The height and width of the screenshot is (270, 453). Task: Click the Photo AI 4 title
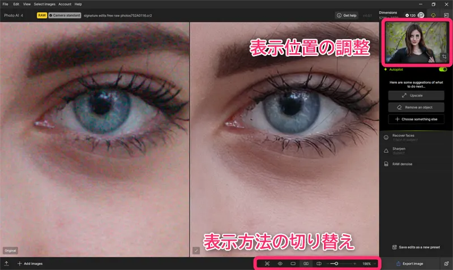click(x=14, y=15)
